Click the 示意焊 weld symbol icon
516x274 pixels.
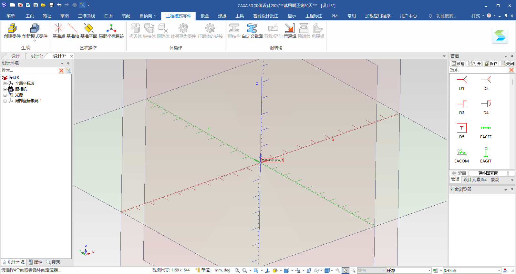tap(290, 29)
